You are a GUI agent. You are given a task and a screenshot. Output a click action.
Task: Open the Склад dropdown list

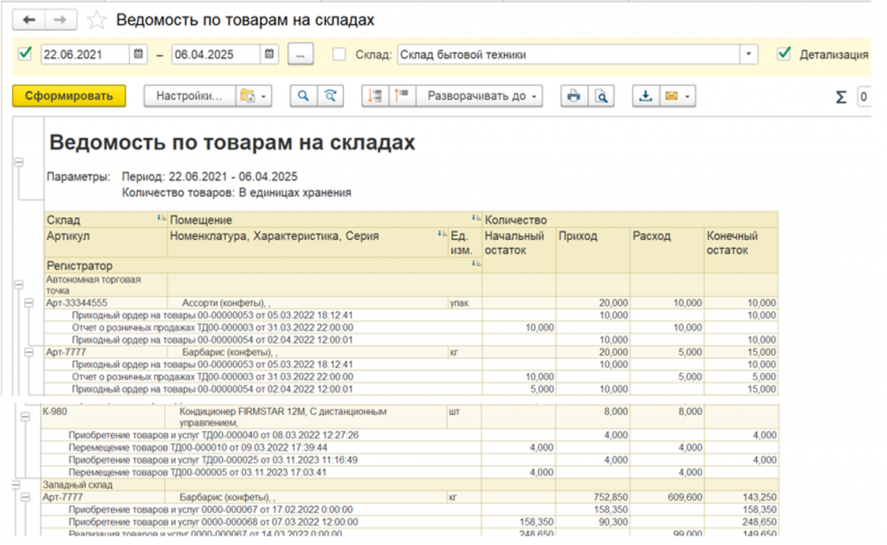pyautogui.click(x=748, y=55)
